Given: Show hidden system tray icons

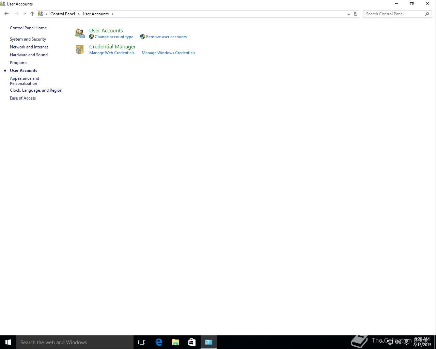Looking at the screenshot, I should click(382, 342).
